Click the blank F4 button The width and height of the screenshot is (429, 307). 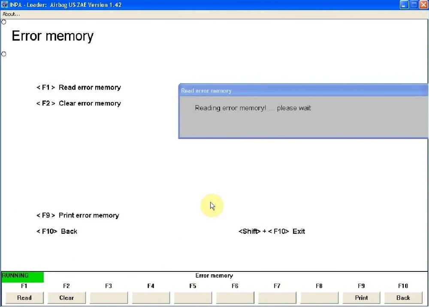[151, 298]
